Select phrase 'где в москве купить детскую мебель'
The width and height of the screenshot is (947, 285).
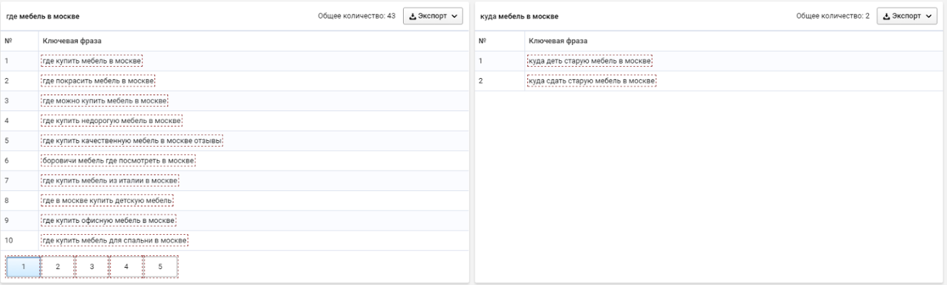coord(107,200)
